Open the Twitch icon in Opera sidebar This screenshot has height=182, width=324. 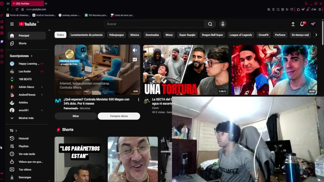(2, 41)
